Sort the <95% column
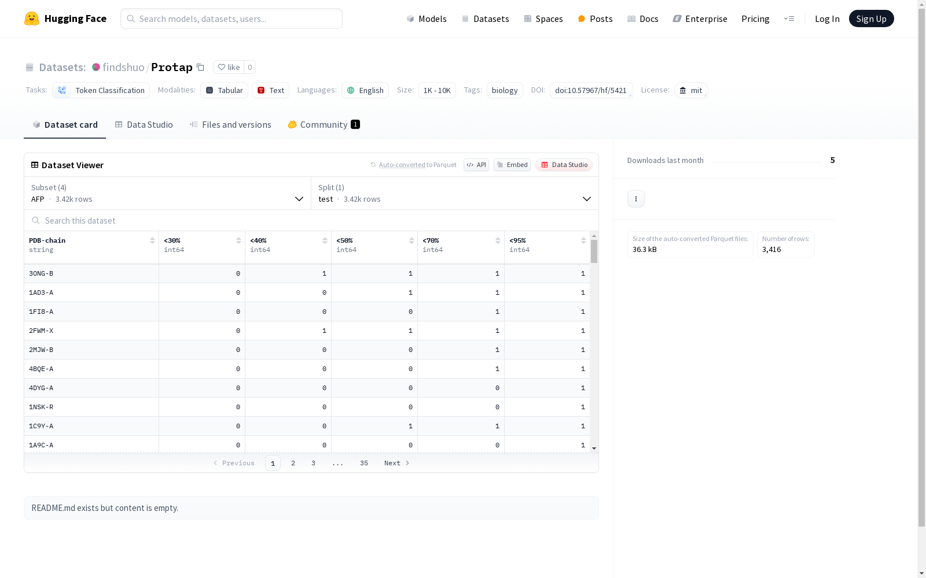Screen dimensions: 926x578 583,240
